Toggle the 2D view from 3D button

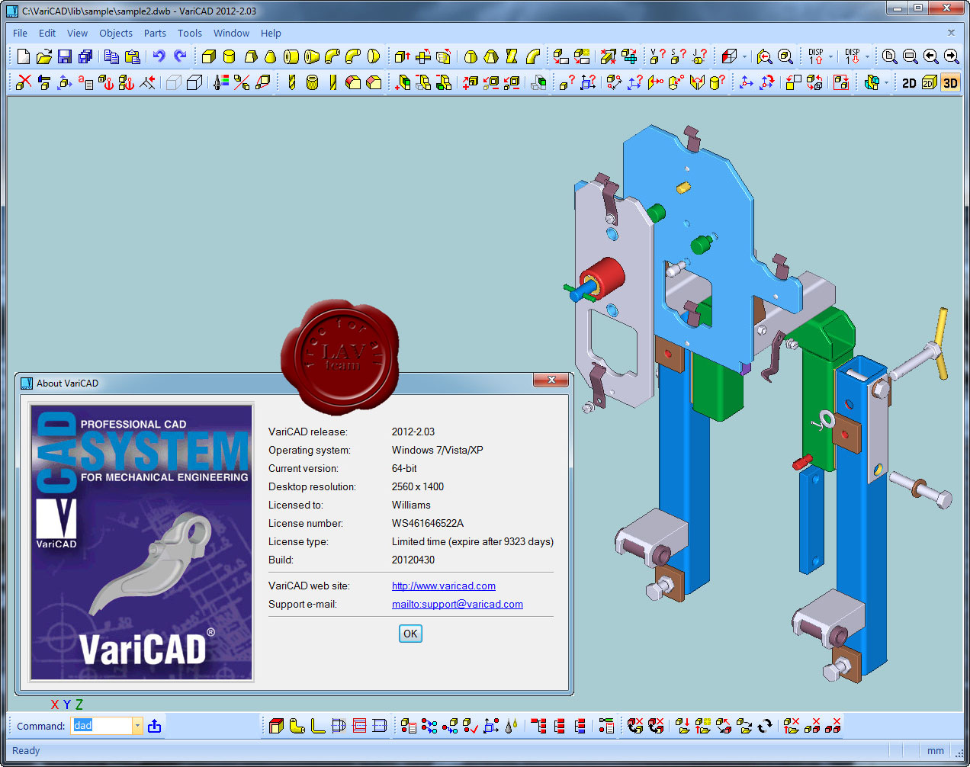click(x=929, y=83)
